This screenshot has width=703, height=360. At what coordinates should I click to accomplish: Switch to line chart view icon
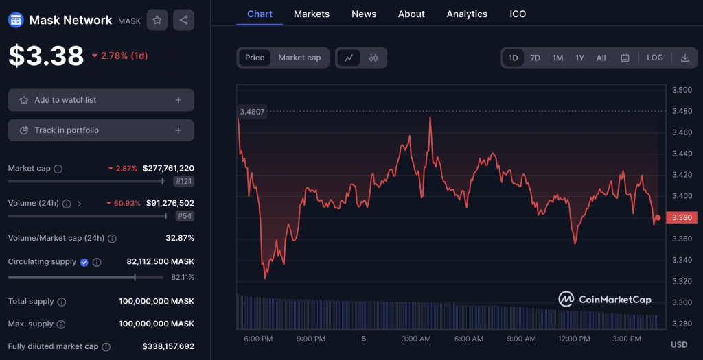point(349,58)
